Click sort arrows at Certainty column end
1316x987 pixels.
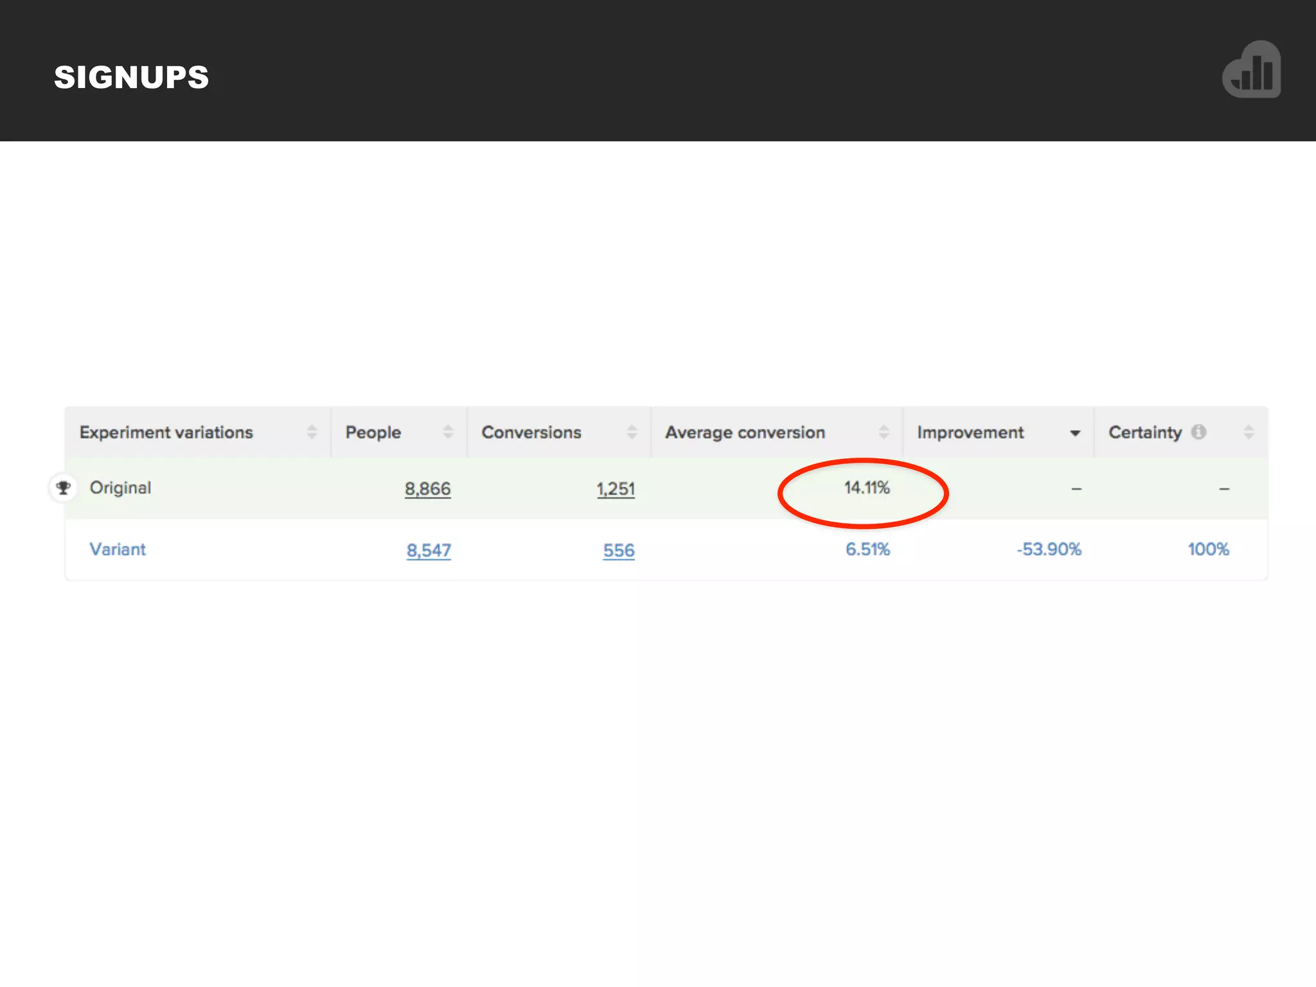[1249, 432]
